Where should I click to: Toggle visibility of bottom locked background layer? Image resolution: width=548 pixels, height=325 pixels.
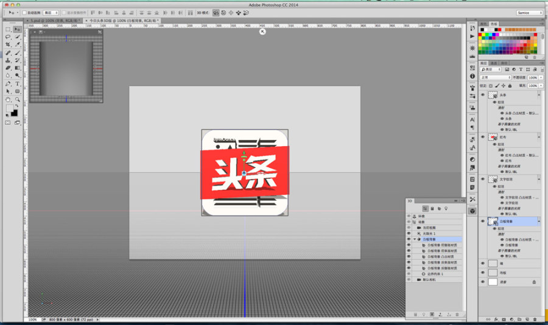(483, 282)
